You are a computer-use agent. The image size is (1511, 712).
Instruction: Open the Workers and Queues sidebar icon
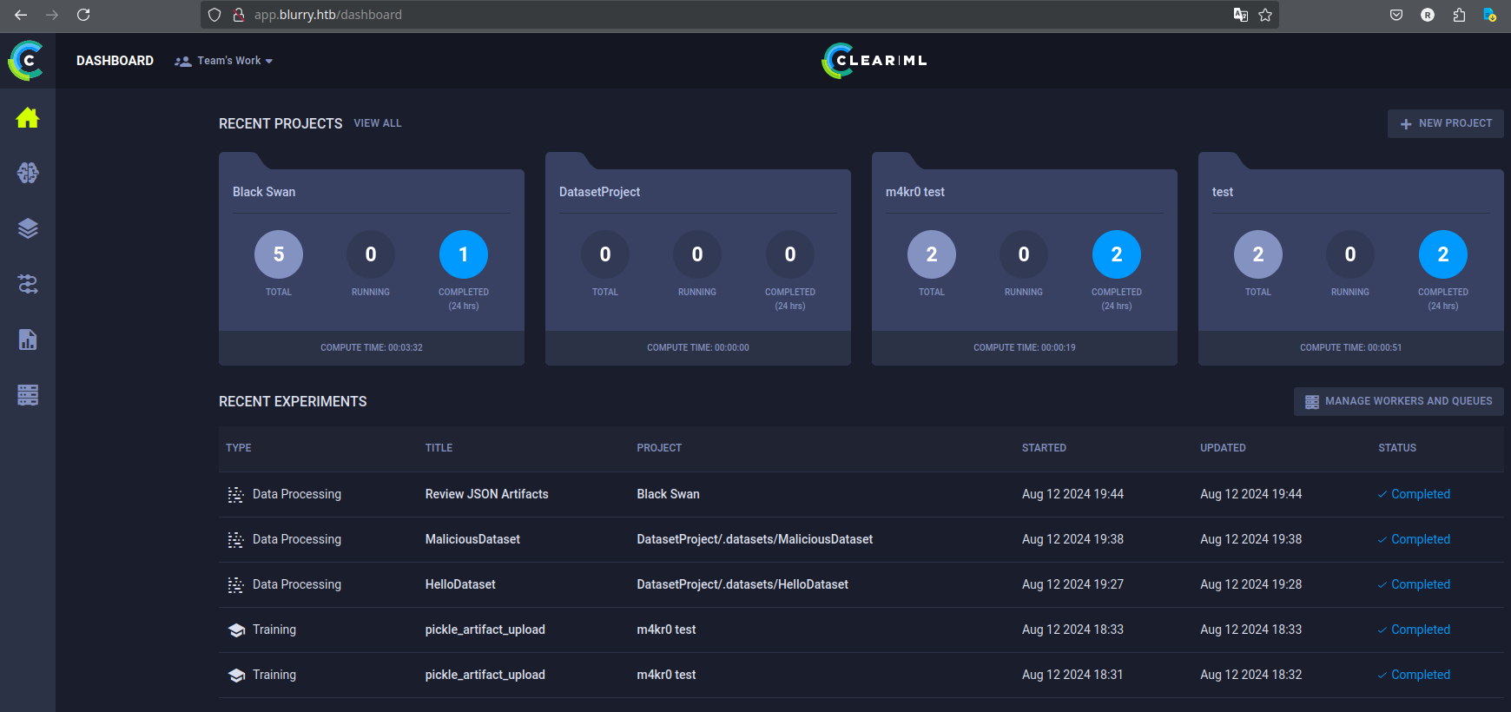28,395
